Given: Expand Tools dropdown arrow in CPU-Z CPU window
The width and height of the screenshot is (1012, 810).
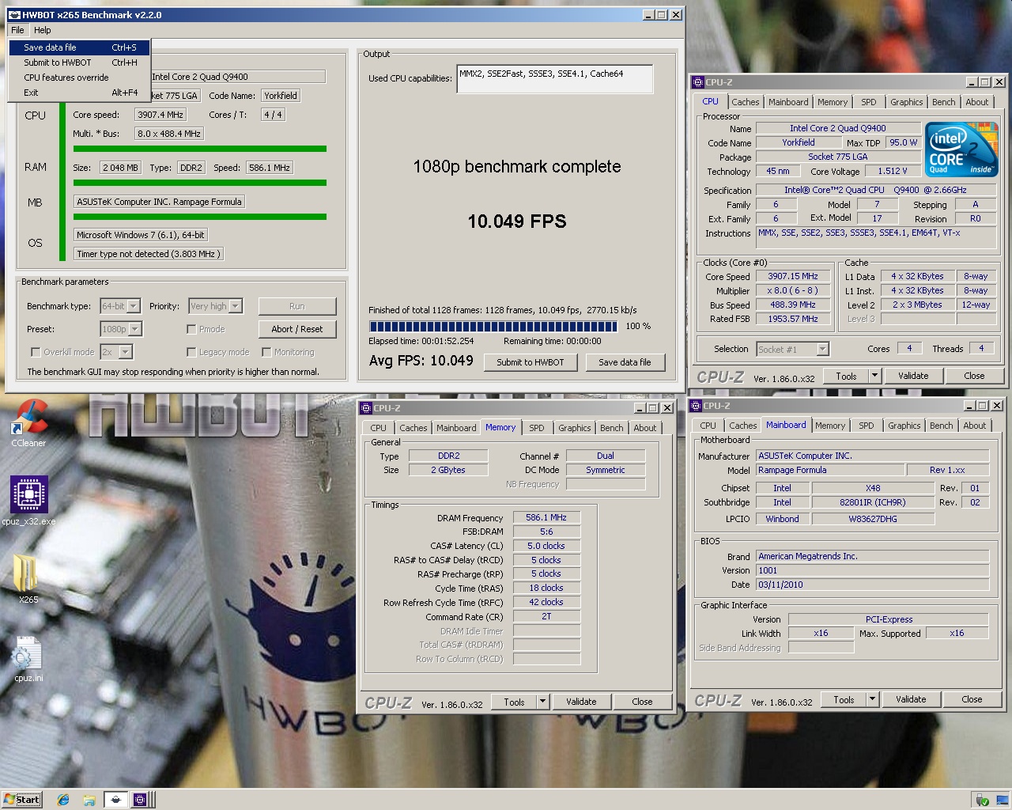Looking at the screenshot, I should click(x=874, y=376).
